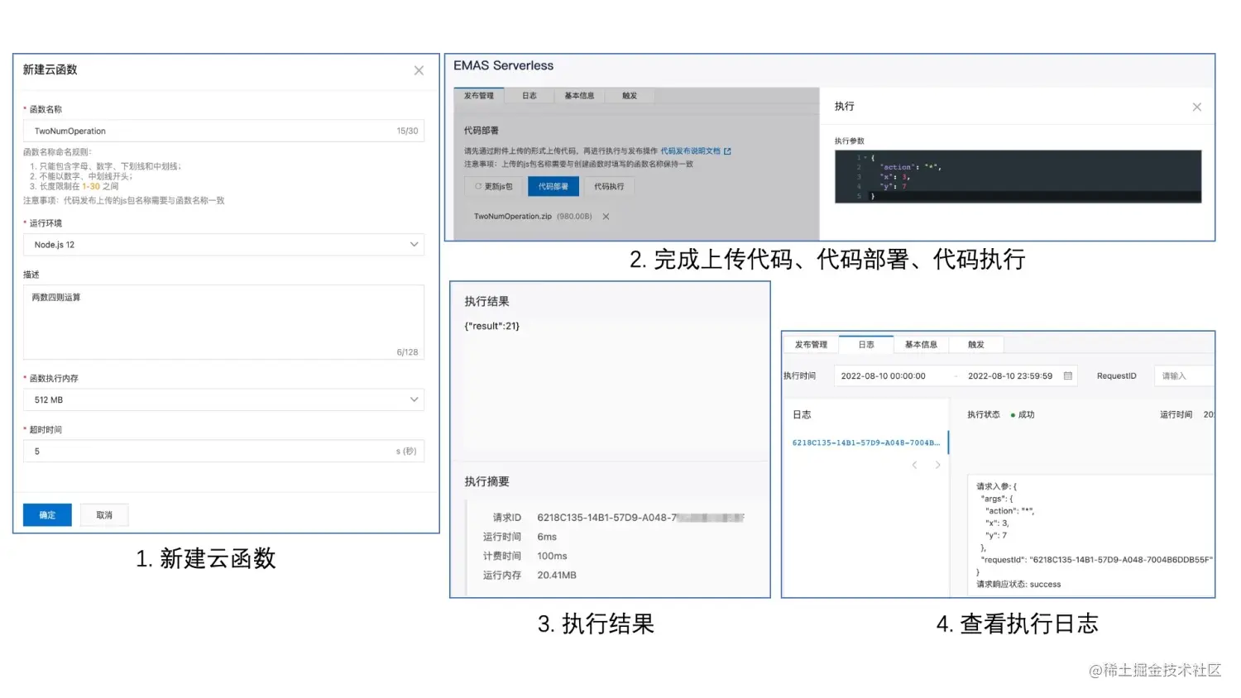Click the 函数名称 field TwoNumOperation
This screenshot has height=698, width=1241.
point(223,131)
